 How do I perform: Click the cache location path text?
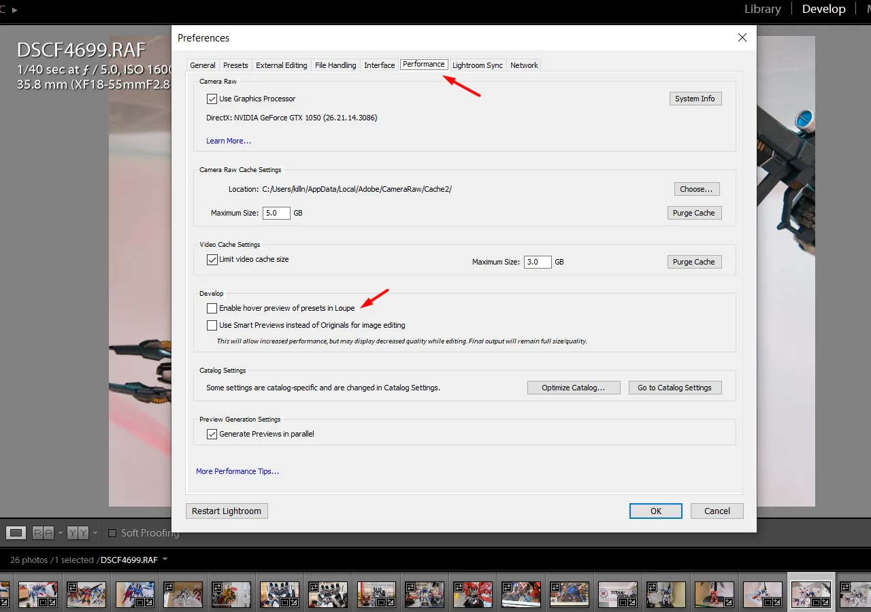click(357, 189)
